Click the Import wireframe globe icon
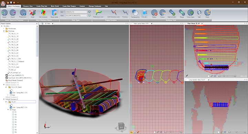This screenshot has height=134, width=248. (x=4, y=13)
